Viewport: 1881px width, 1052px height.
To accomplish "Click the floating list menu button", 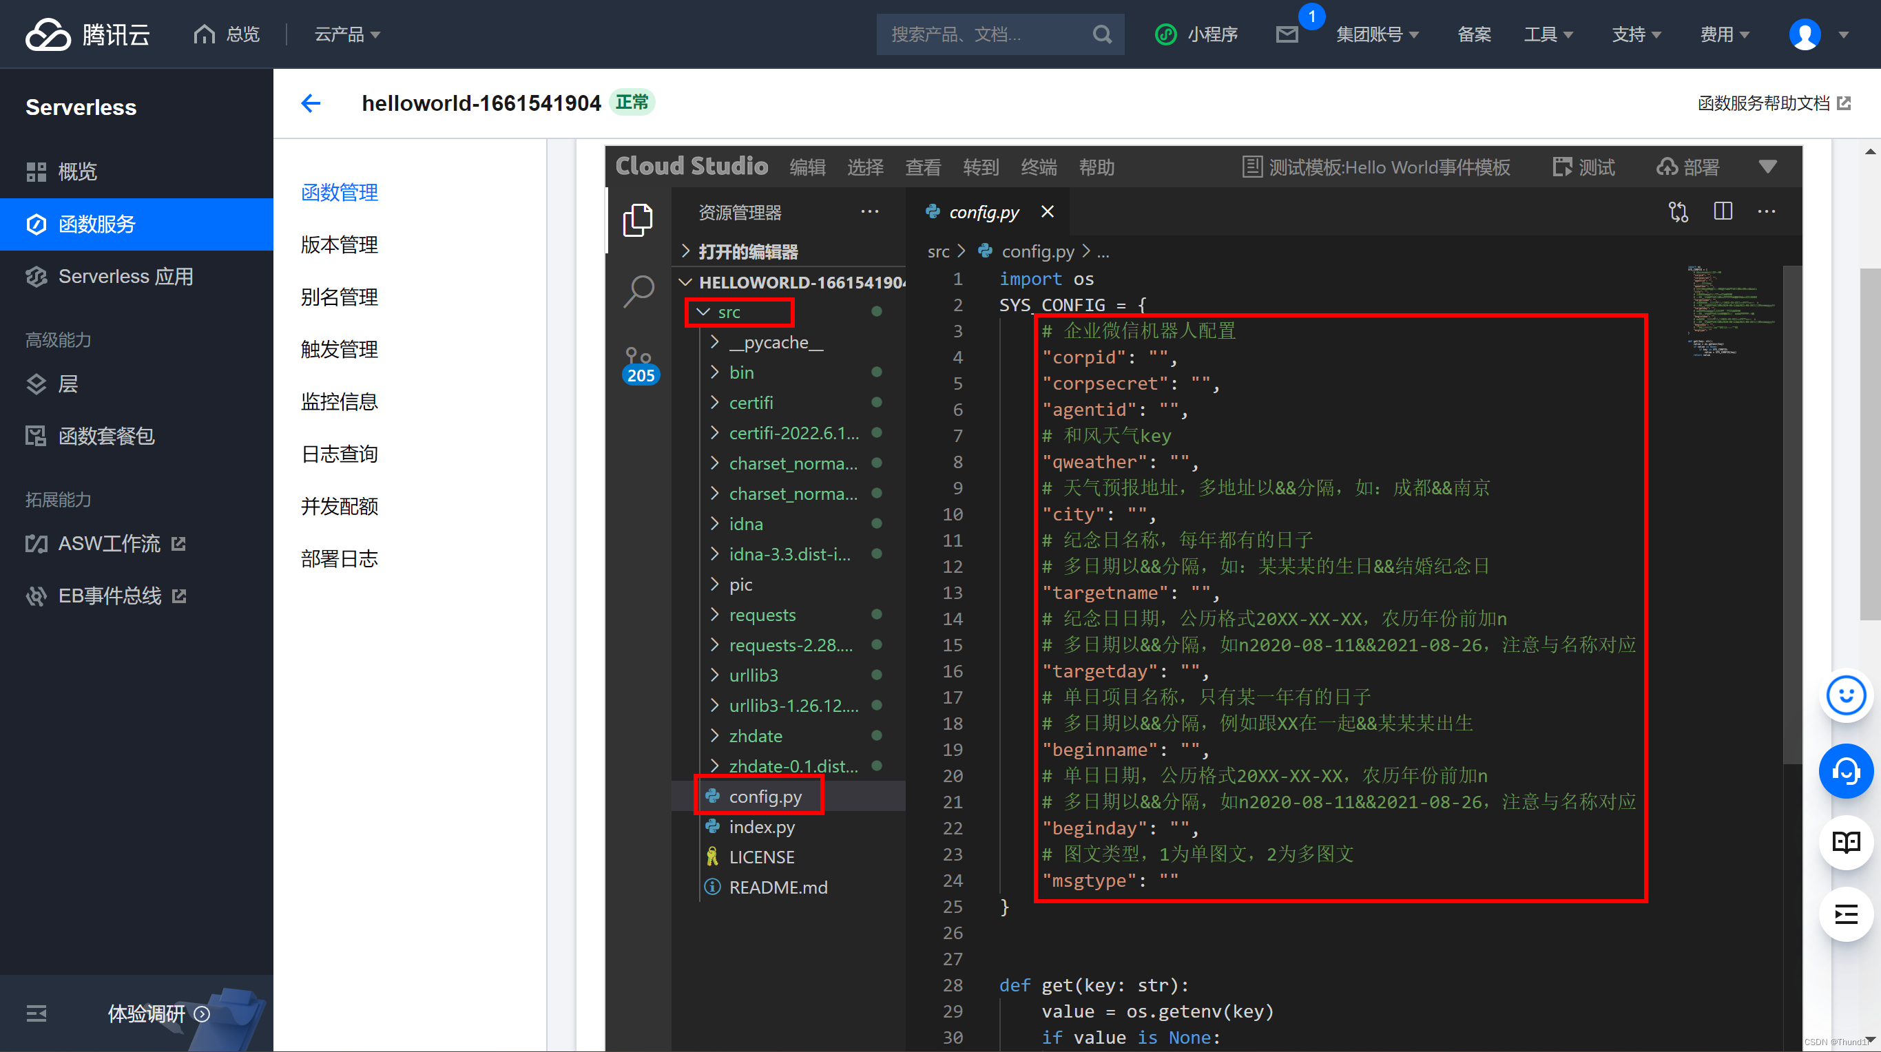I will click(1845, 914).
